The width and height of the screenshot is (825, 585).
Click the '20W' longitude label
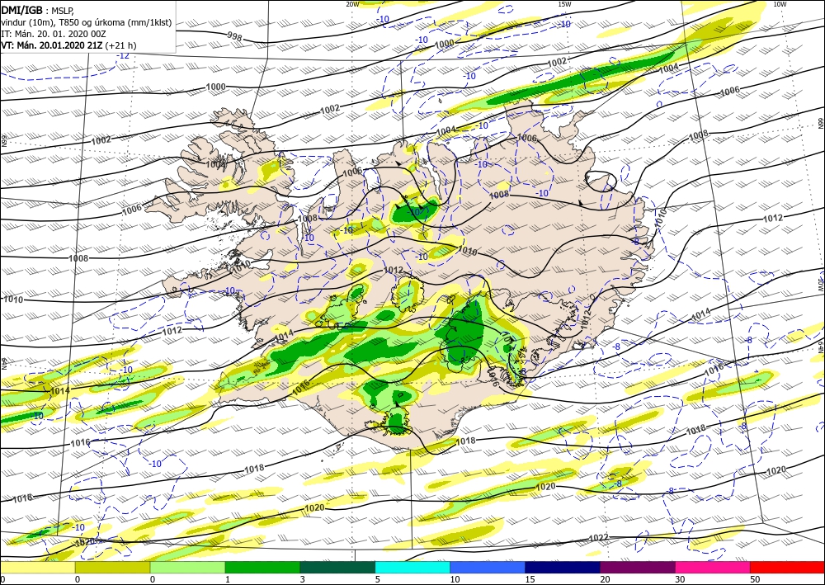pyautogui.click(x=352, y=4)
